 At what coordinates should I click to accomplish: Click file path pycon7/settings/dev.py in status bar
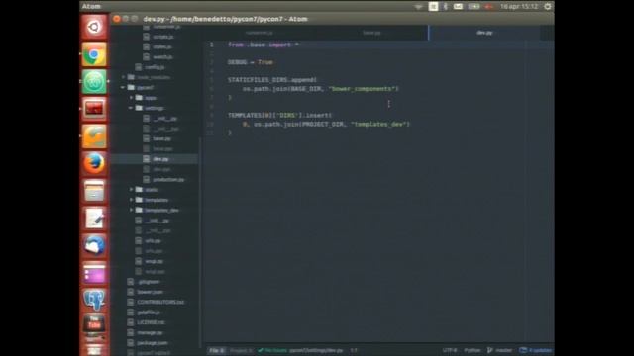coord(316,350)
